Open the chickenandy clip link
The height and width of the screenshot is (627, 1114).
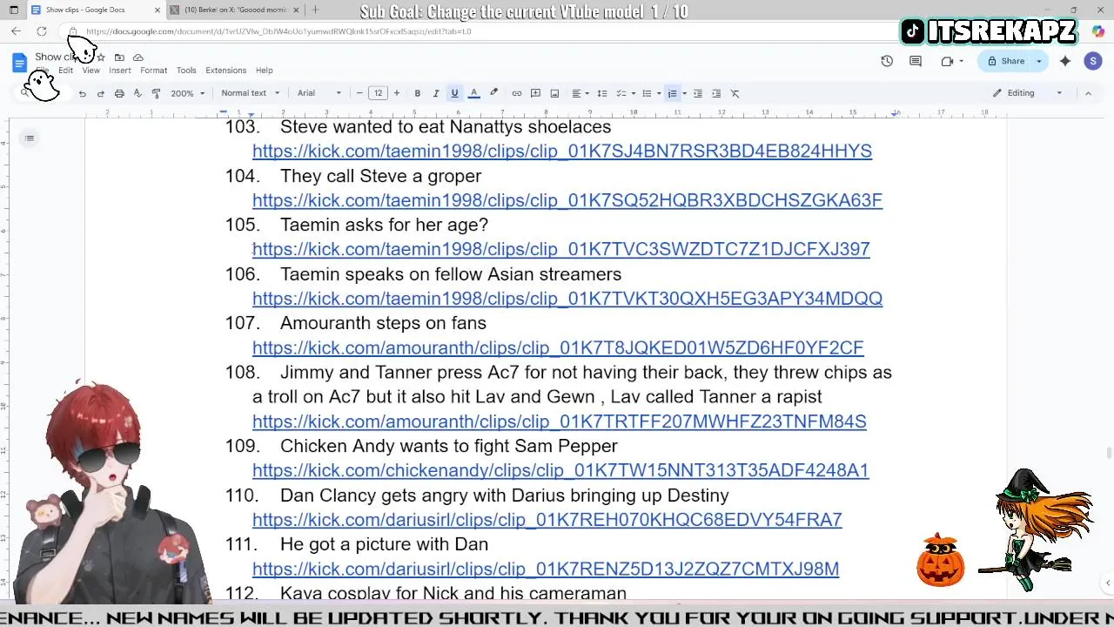[x=560, y=470]
